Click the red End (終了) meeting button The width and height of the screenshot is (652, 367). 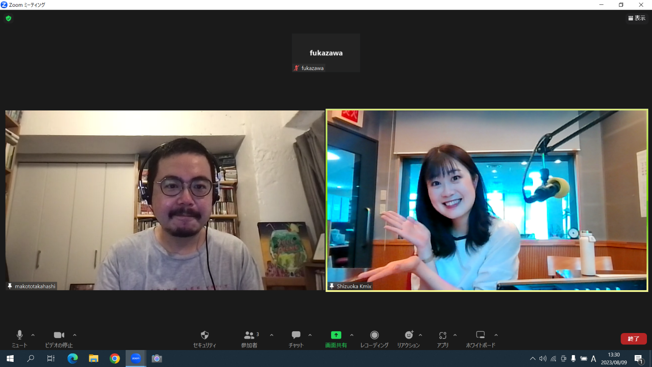[x=633, y=339]
